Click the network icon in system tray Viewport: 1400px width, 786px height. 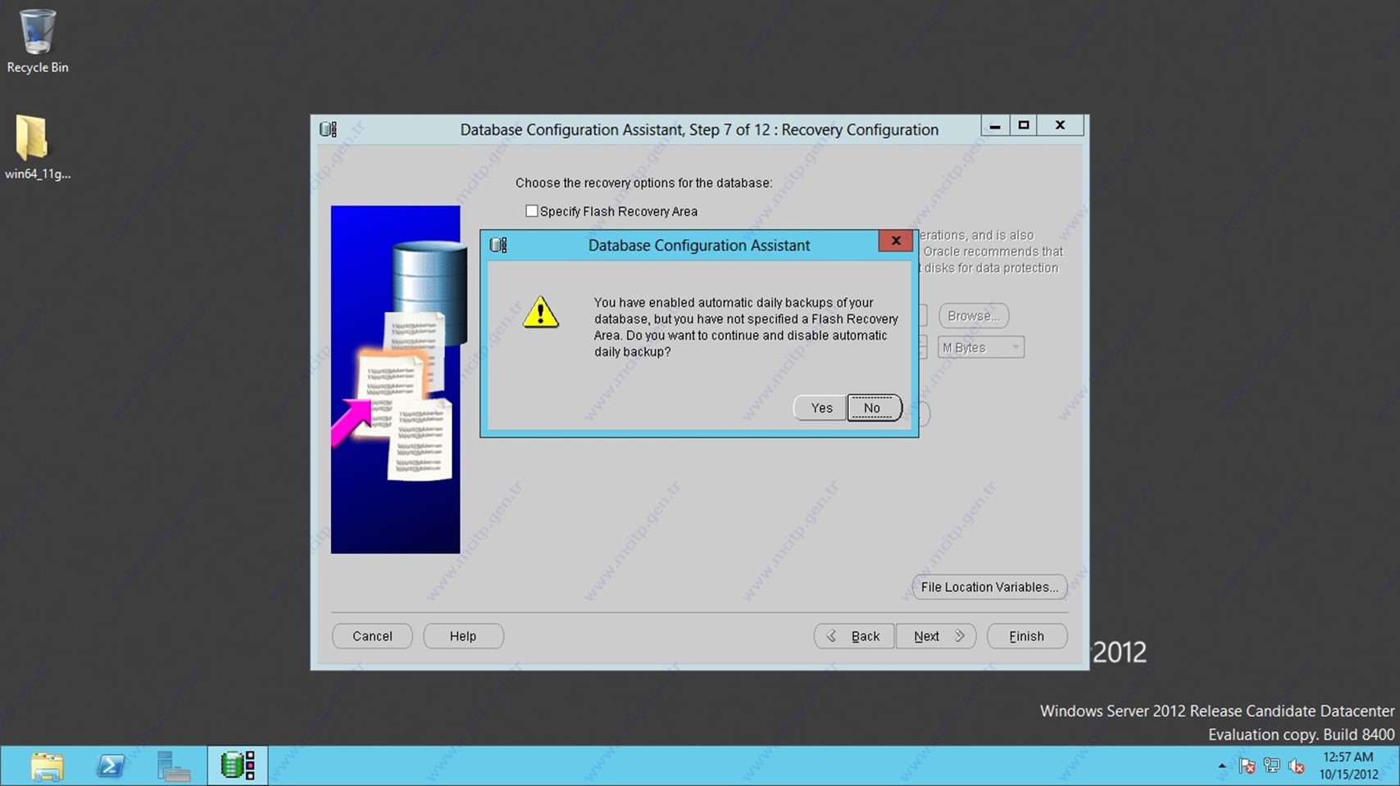tap(1271, 766)
